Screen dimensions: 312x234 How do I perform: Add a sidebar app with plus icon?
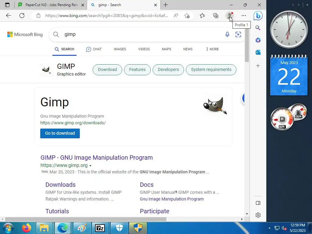(x=258, y=66)
